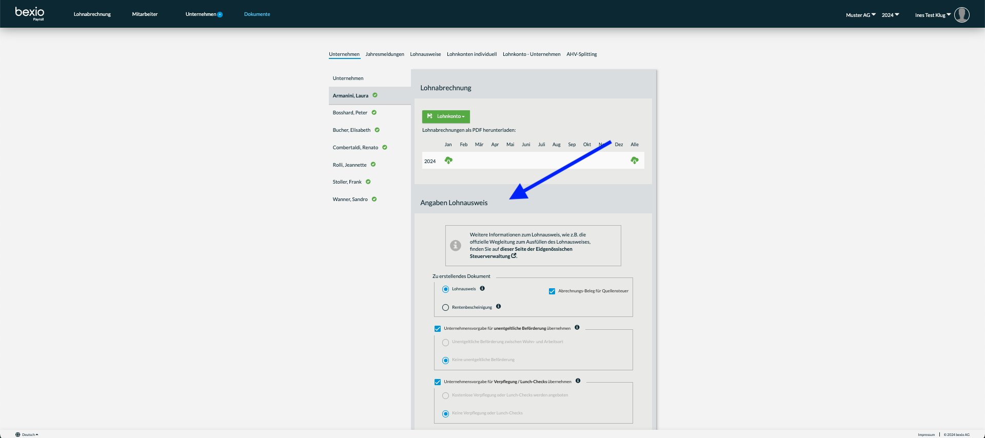Open the Muster AG company dropdown
Viewport: 985px width, 438px height.
pyautogui.click(x=861, y=15)
